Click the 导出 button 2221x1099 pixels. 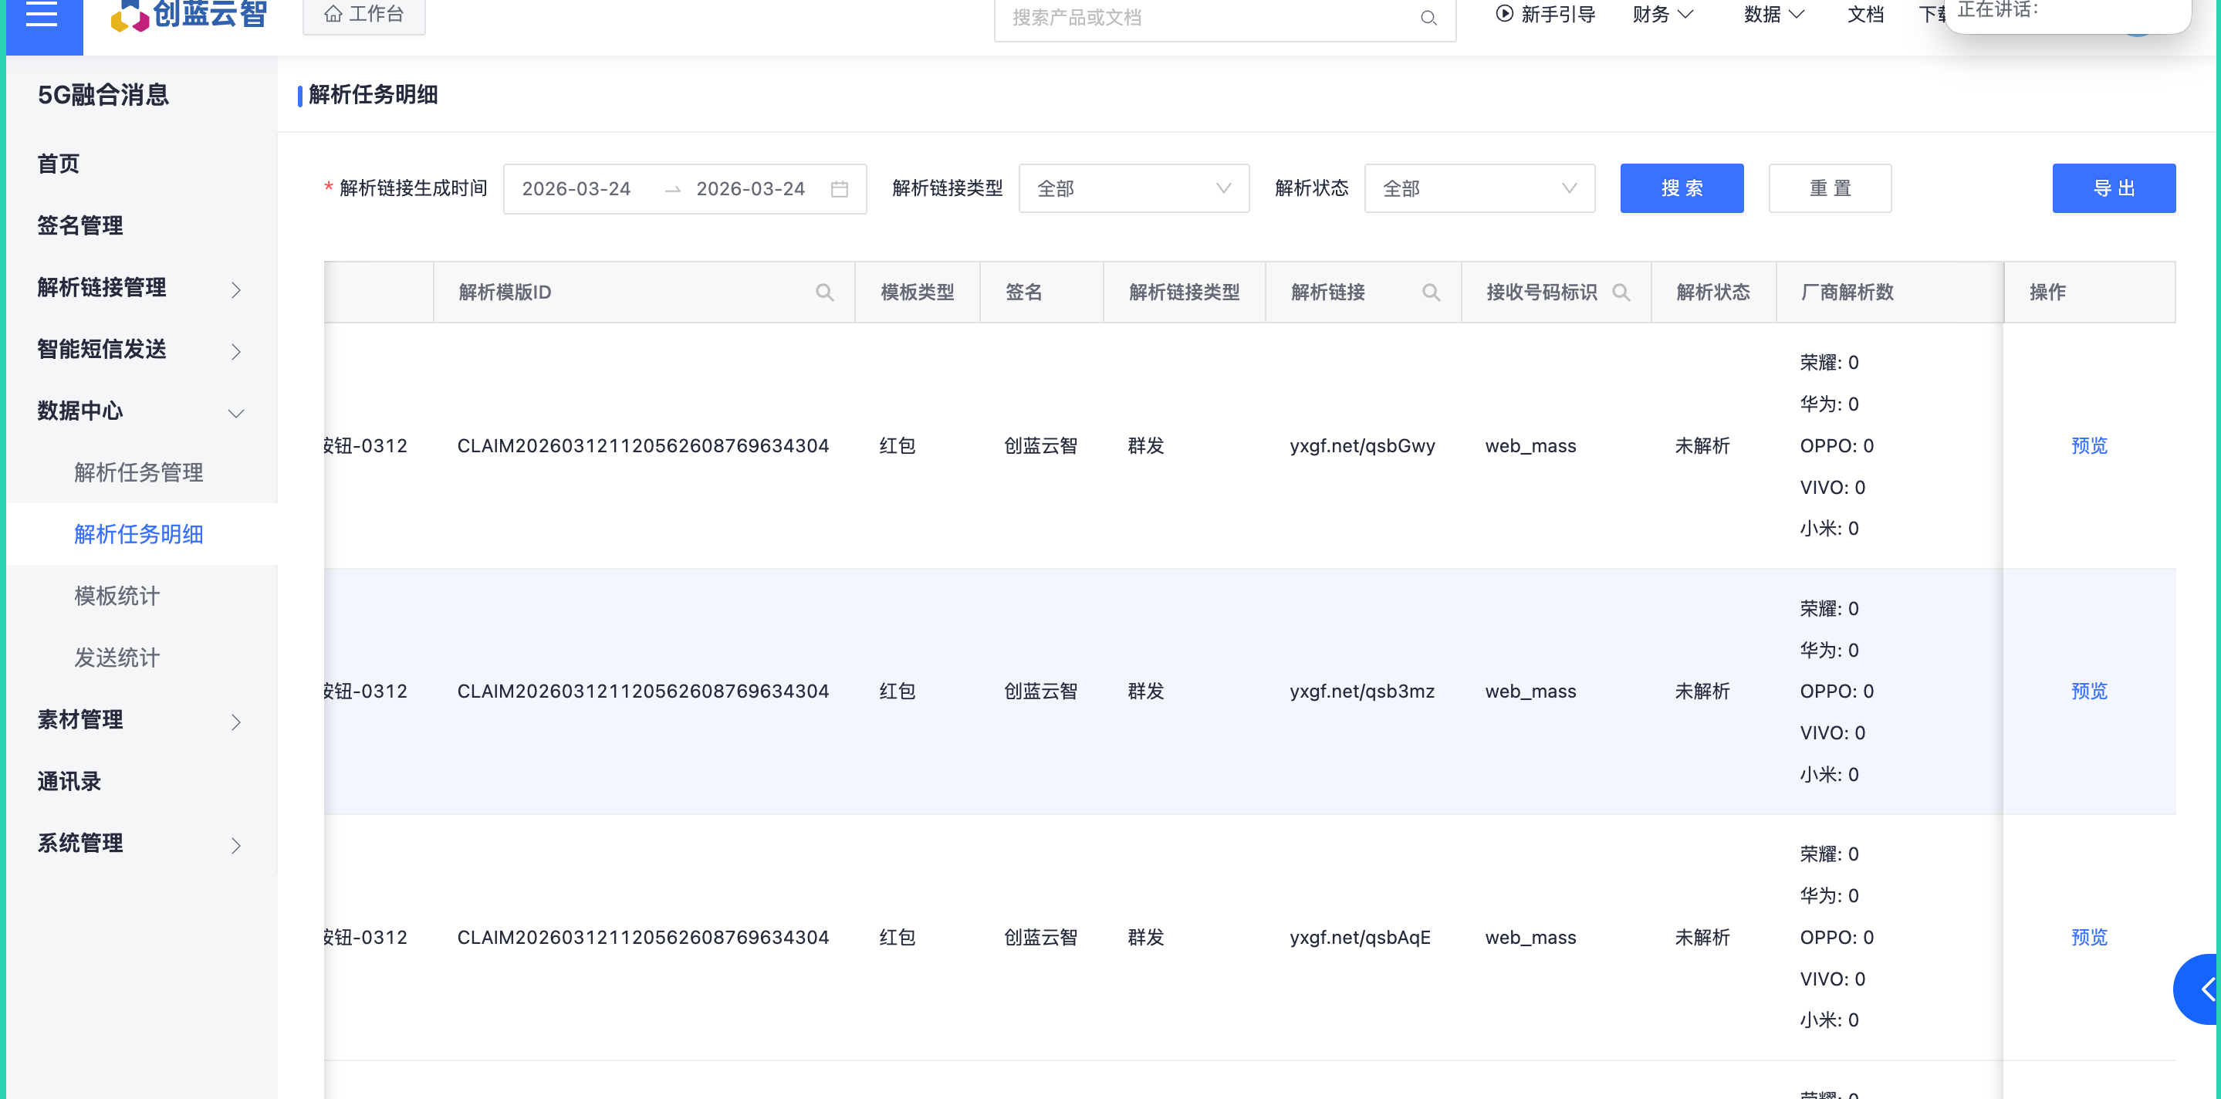[x=2112, y=189]
